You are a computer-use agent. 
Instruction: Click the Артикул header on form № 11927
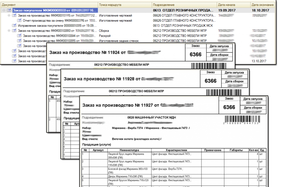98,150
